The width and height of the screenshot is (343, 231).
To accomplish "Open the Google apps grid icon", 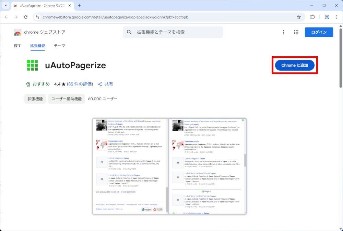I will pos(296,32).
